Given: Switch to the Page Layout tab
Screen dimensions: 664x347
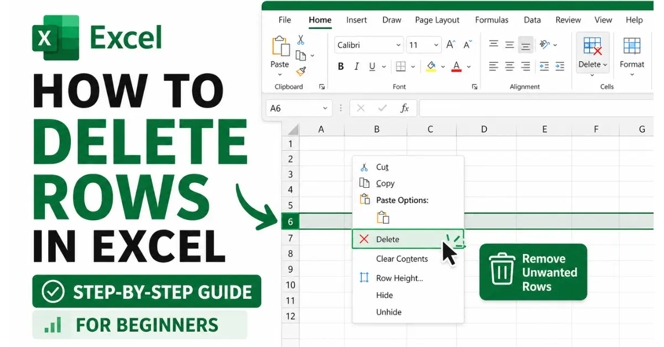Looking at the screenshot, I should 437,20.
